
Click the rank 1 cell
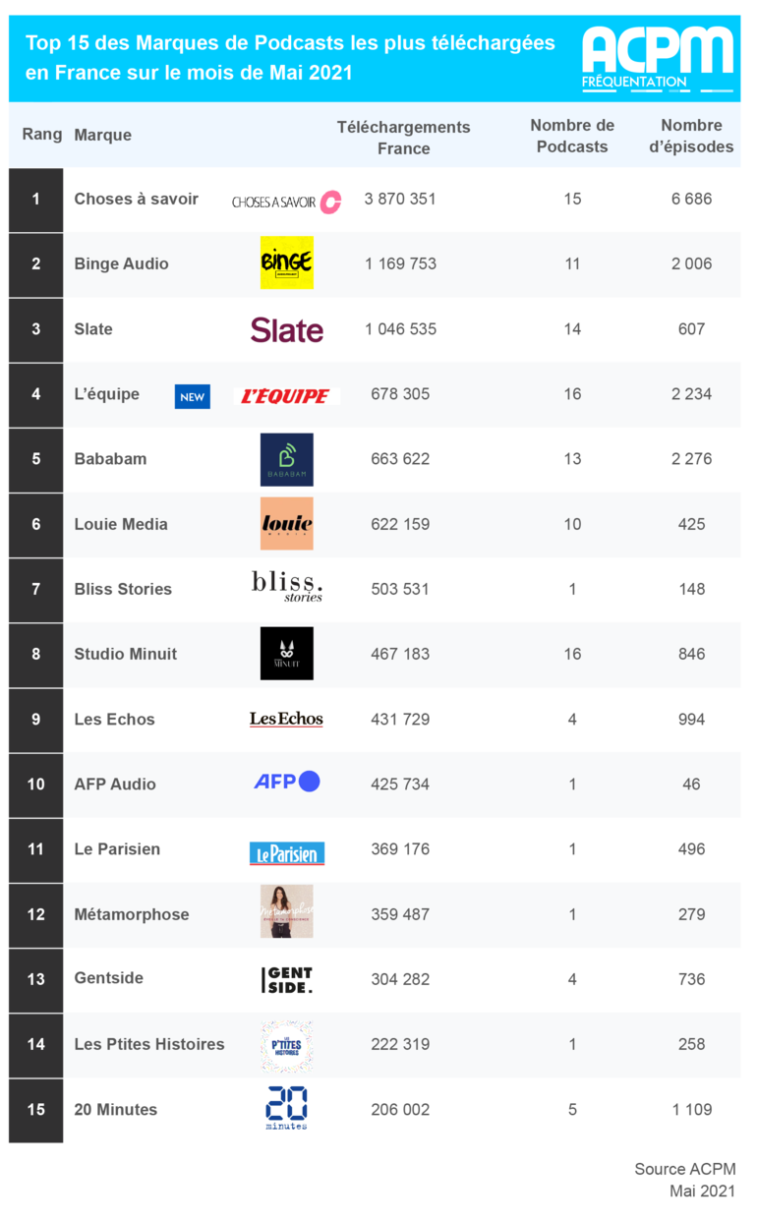click(36, 200)
